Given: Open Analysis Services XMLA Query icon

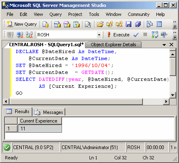Looking at the screenshot, I should coord(76,24).
